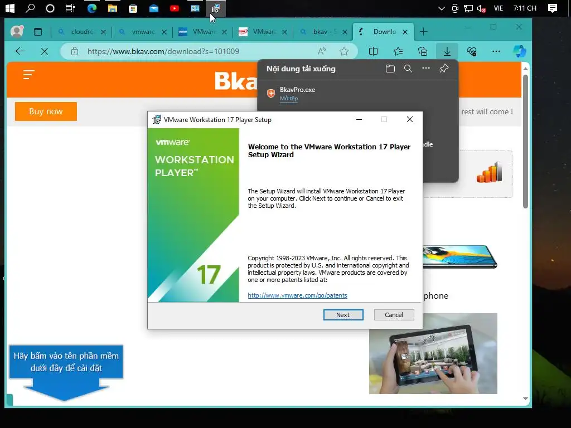
Task: Open the Bkav hamburger menu
Action: tap(29, 75)
